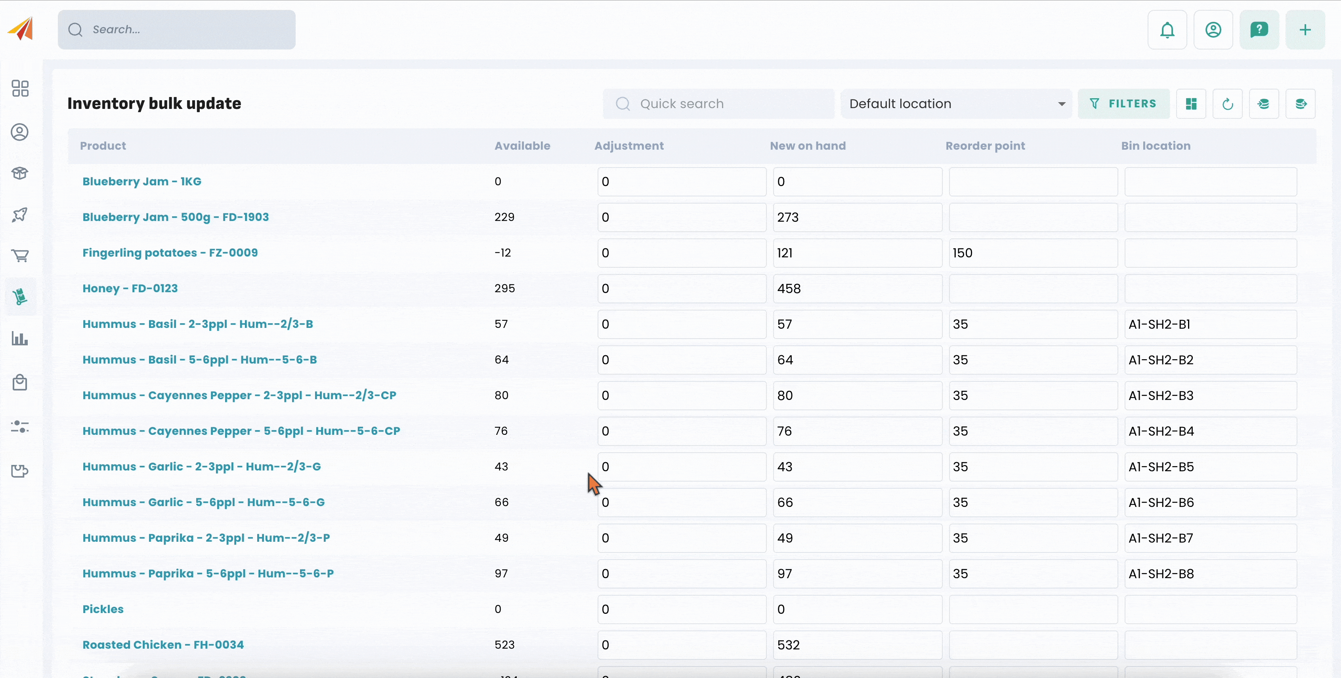Open the shopping cart sidebar icon
Viewport: 1341px width, 678px height.
pos(20,255)
